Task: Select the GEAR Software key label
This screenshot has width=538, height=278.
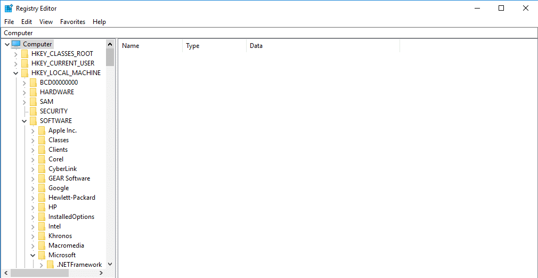Action: click(x=69, y=178)
